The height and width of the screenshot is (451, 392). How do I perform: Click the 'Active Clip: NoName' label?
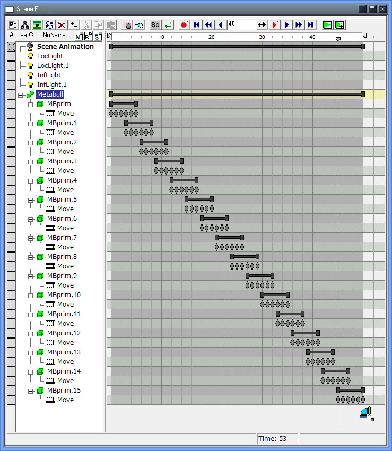38,35
